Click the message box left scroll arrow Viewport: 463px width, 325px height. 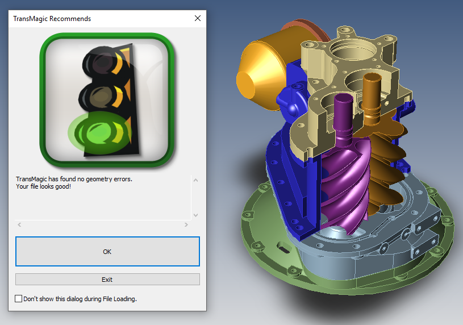[19, 225]
